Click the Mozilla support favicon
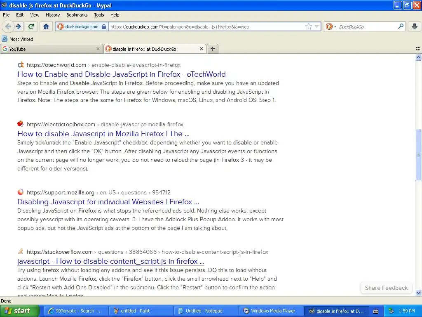Screen dimensions: 422x317 21,192
